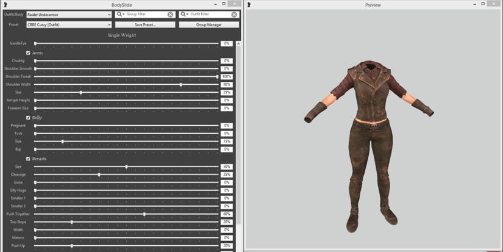Close the BodySlide window
503x252 pixels.
235,4
